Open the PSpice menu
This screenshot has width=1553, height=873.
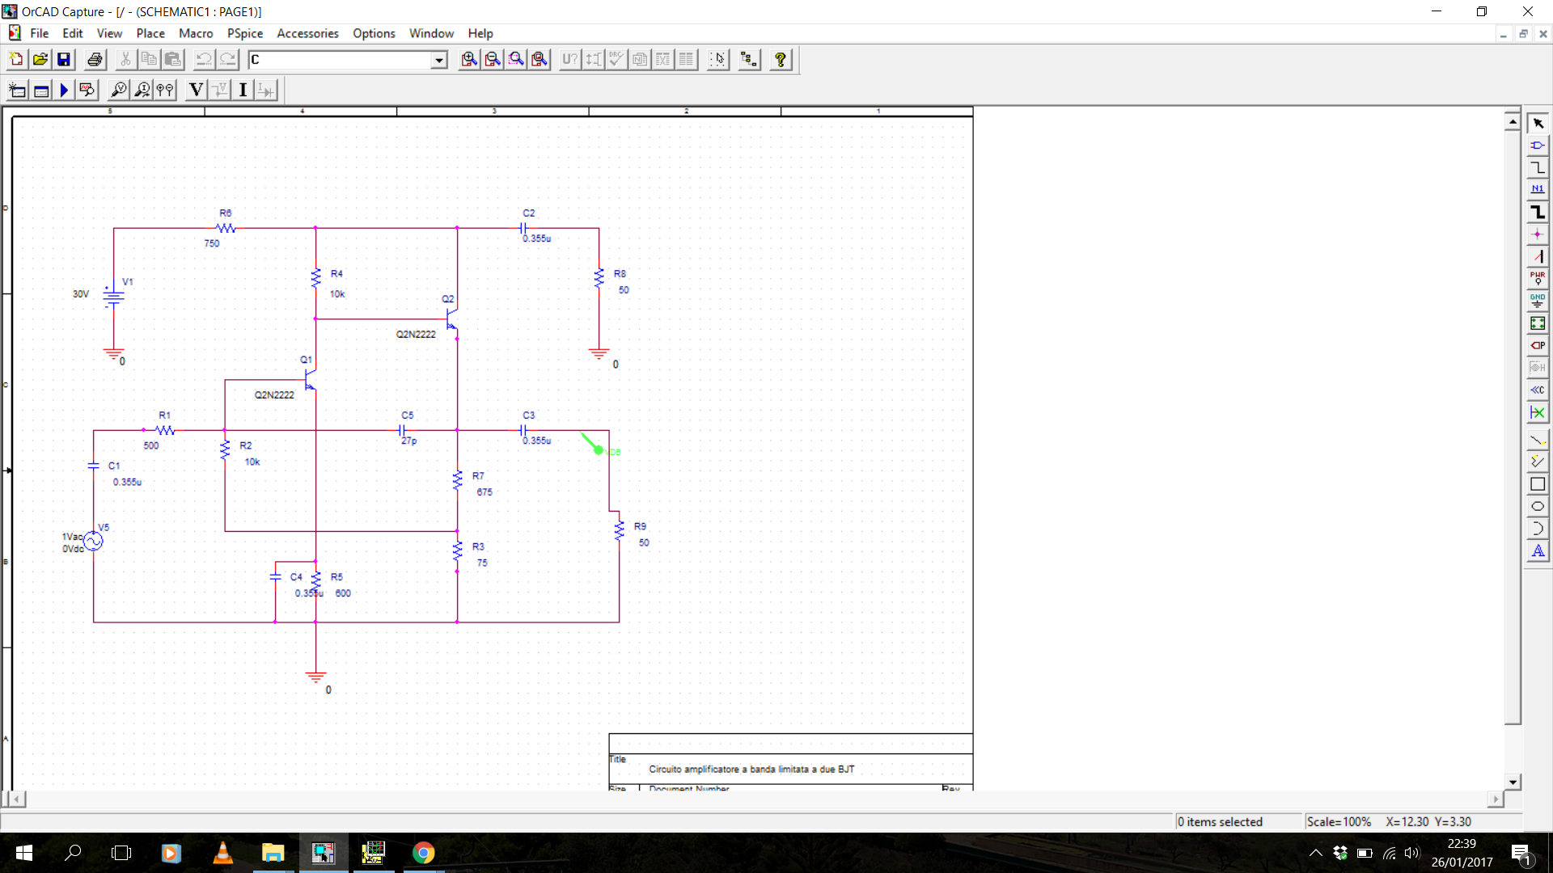click(244, 33)
